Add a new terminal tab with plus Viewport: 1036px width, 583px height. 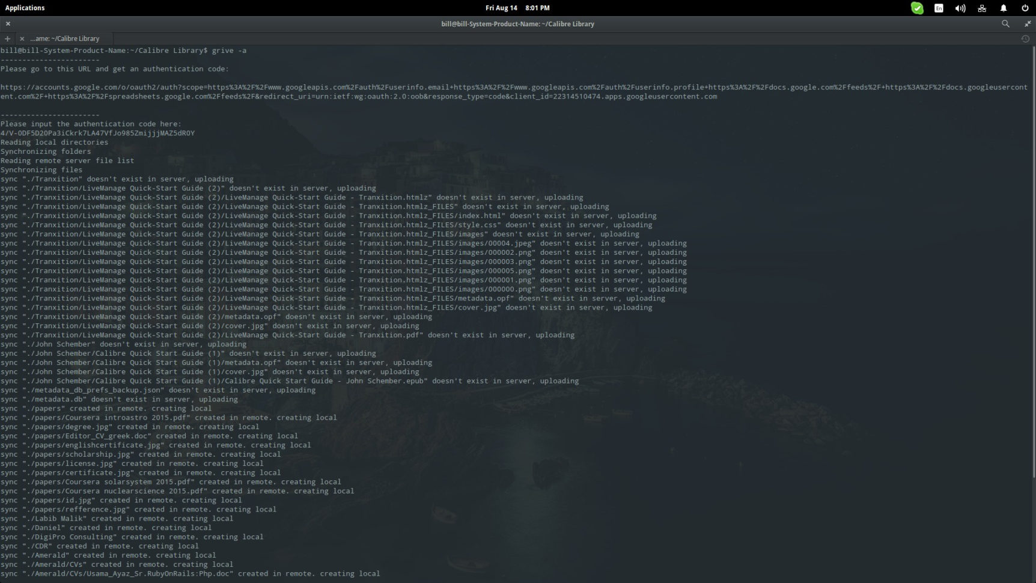coord(7,38)
